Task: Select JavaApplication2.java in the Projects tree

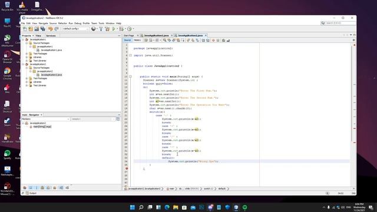Action: 51,75
